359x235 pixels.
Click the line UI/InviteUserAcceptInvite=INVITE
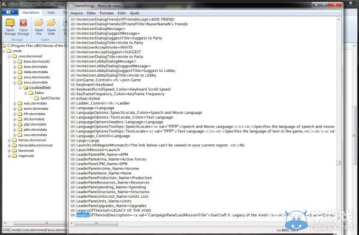pos(101,47)
